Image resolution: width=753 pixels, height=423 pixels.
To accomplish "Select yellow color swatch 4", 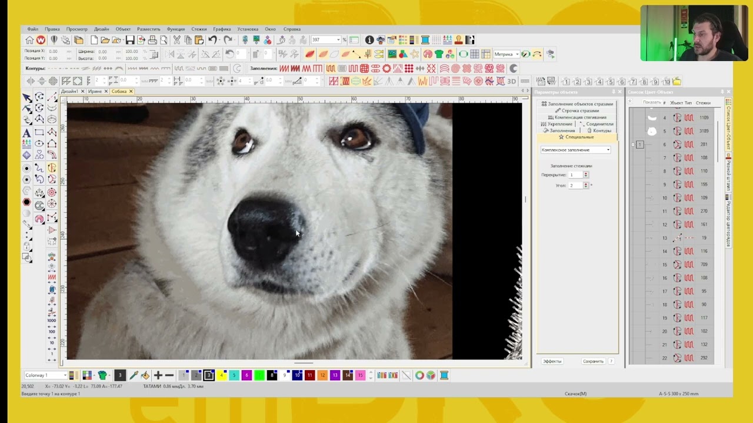I will tap(222, 375).
